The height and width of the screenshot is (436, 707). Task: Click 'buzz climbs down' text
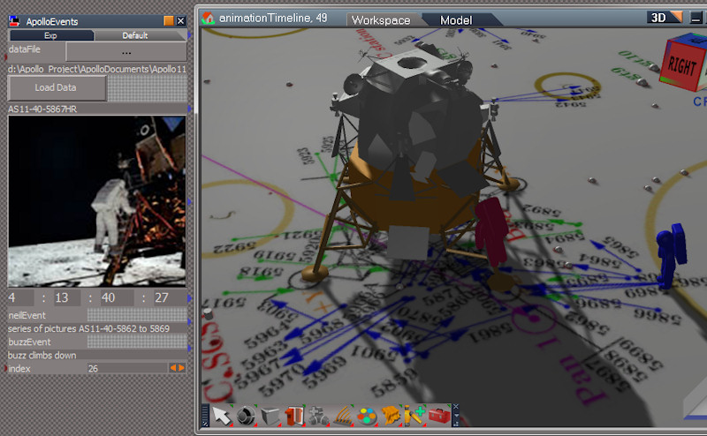coord(42,356)
